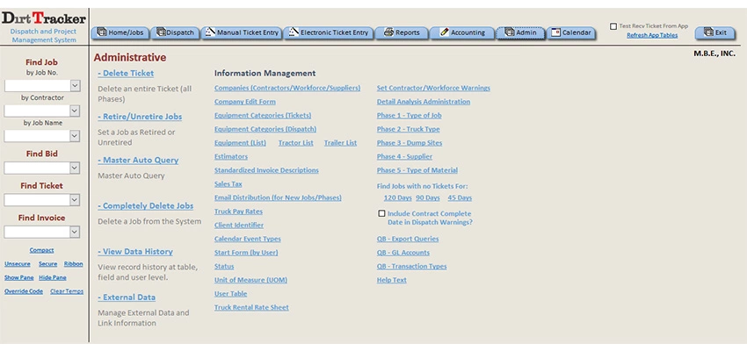Open the Company Edit Form link
This screenshot has height=351, width=747.
pyautogui.click(x=245, y=102)
